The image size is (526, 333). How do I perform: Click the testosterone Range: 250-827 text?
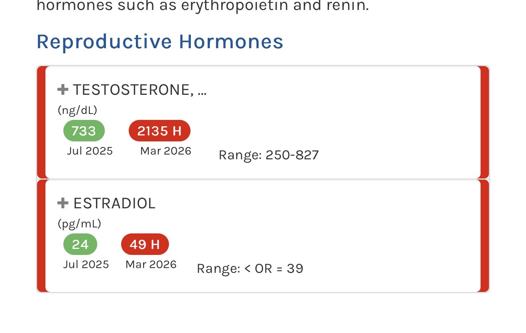point(269,155)
